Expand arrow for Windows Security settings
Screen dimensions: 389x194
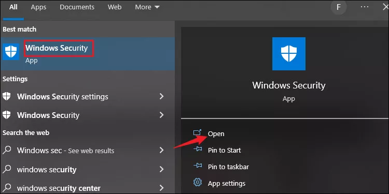(x=161, y=96)
